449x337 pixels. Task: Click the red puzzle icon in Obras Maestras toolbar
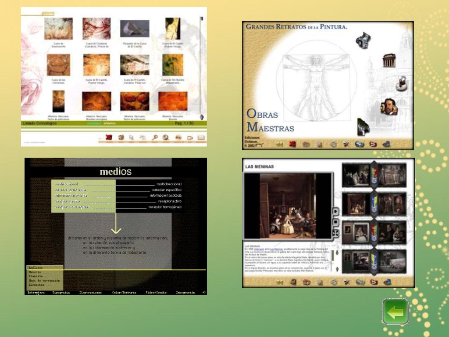(x=292, y=144)
